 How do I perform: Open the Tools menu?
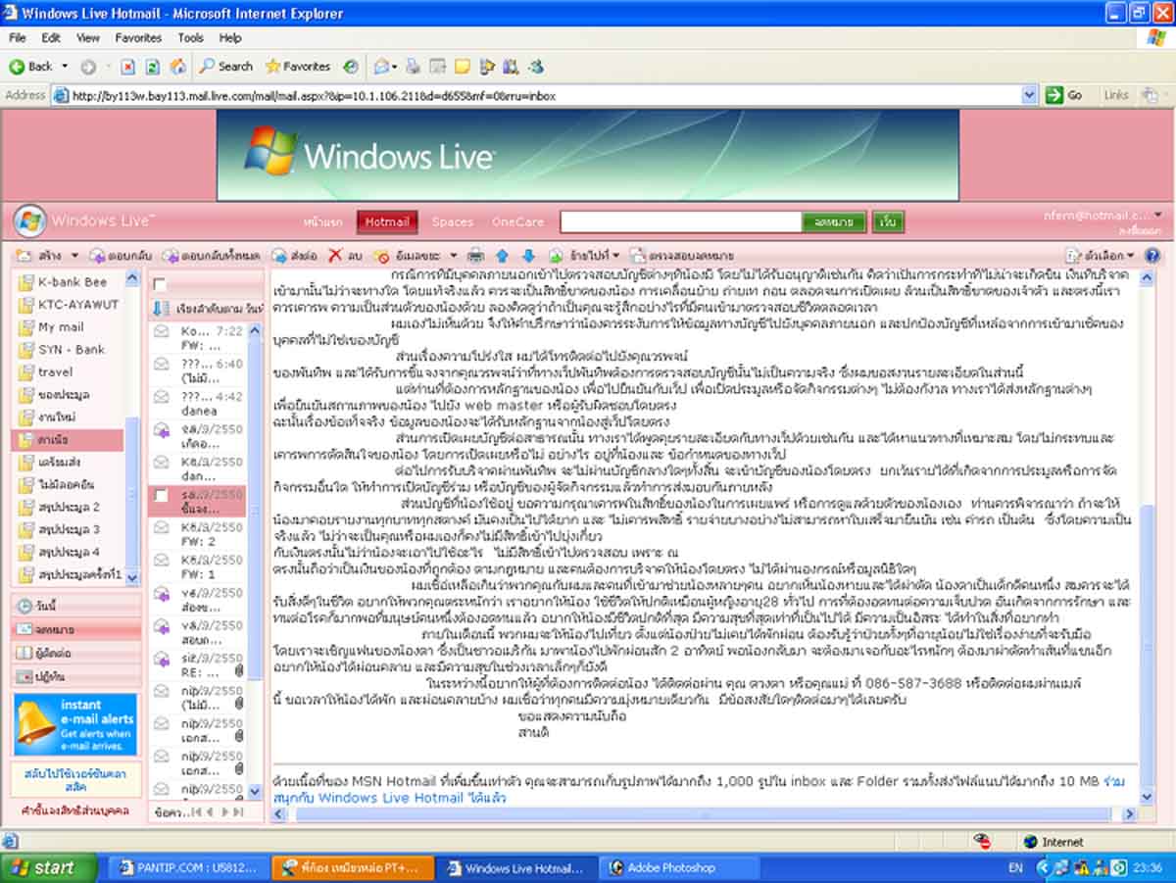191,38
